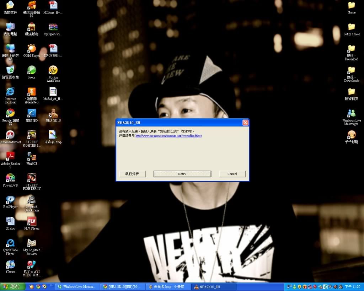Select Windows Live Messenger desktop icon
Screen dimensions: 364x291
coord(352,114)
